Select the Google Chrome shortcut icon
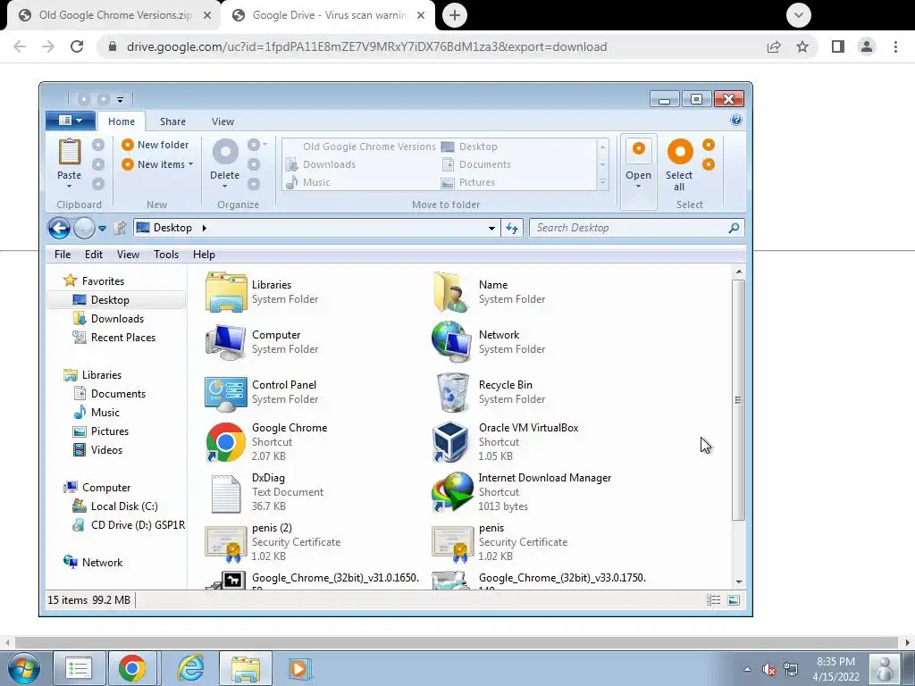 click(x=226, y=442)
